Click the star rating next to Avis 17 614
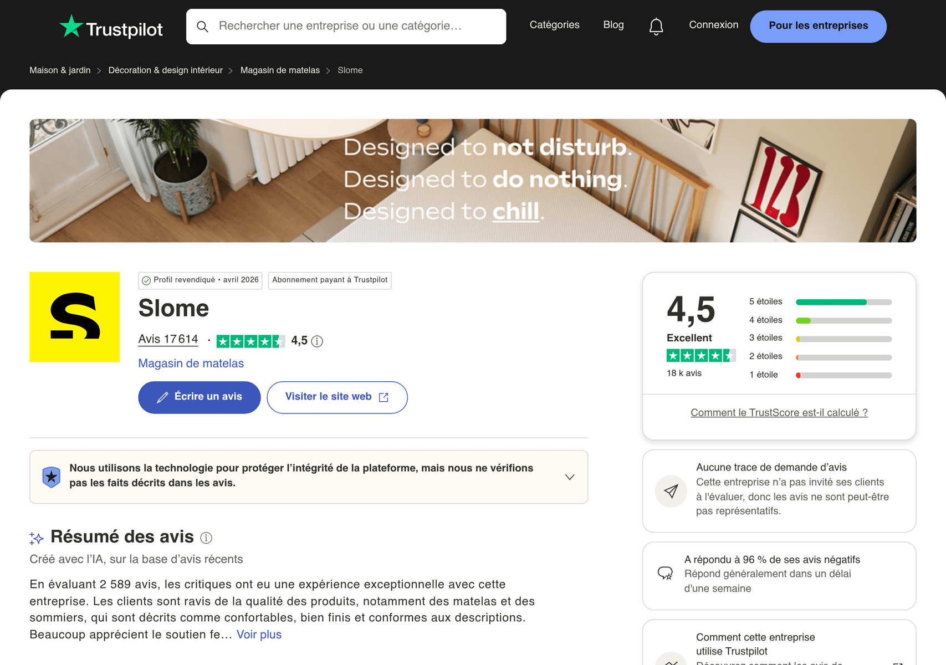The width and height of the screenshot is (946, 665). tap(250, 341)
